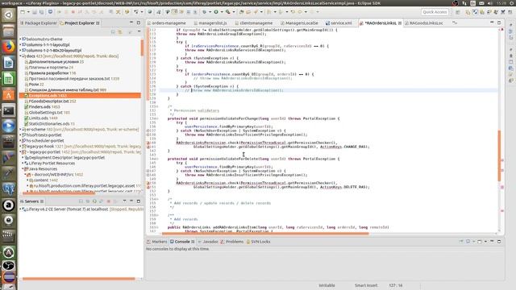Switch to the orders-manageme editor tab
The height and width of the screenshot is (290, 516).
tap(167, 23)
